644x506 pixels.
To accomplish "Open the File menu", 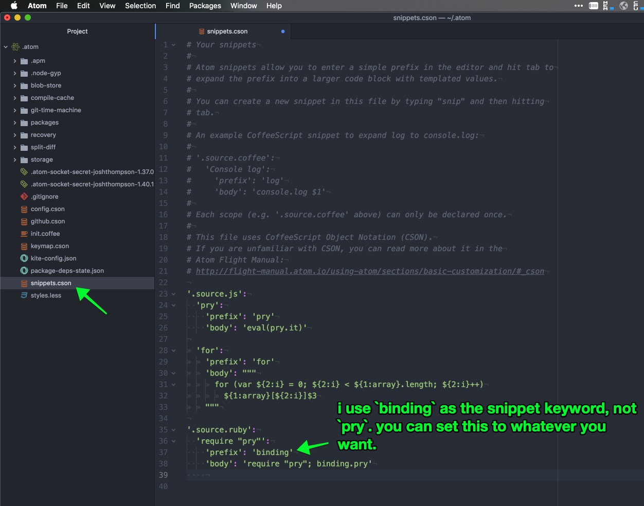I will [x=62, y=6].
